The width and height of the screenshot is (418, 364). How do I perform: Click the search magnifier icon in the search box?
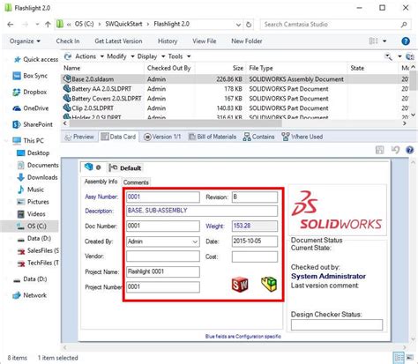click(x=404, y=25)
